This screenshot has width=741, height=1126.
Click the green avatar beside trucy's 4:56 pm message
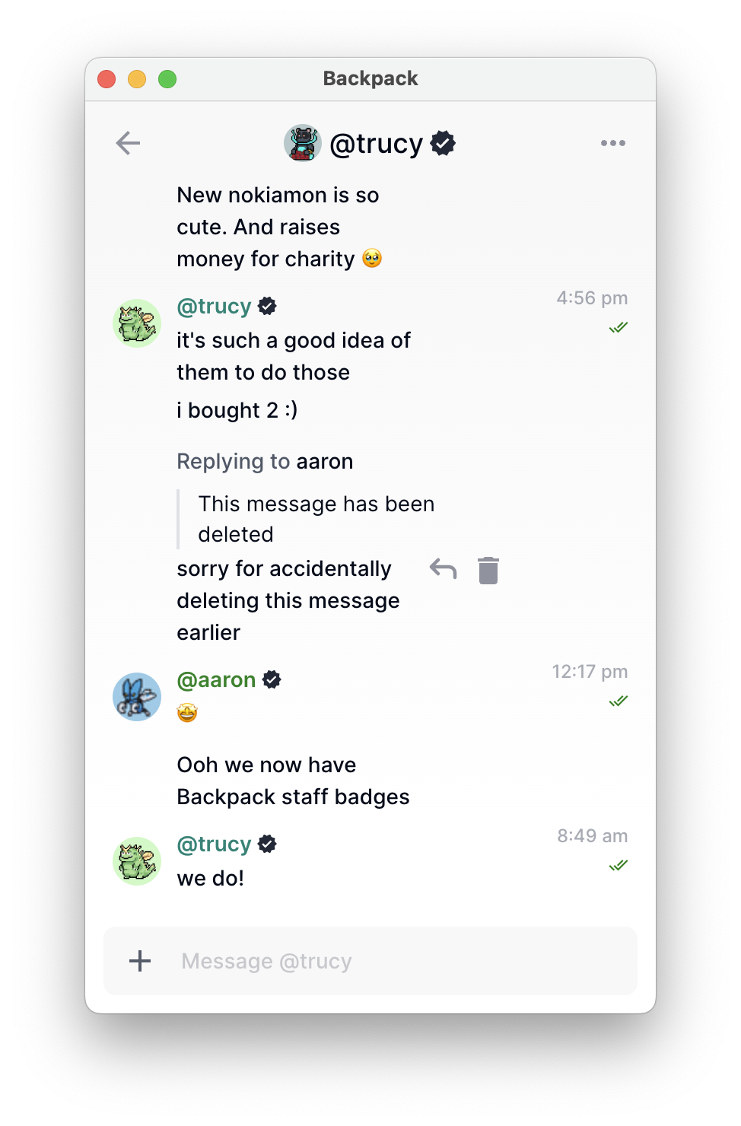point(137,323)
